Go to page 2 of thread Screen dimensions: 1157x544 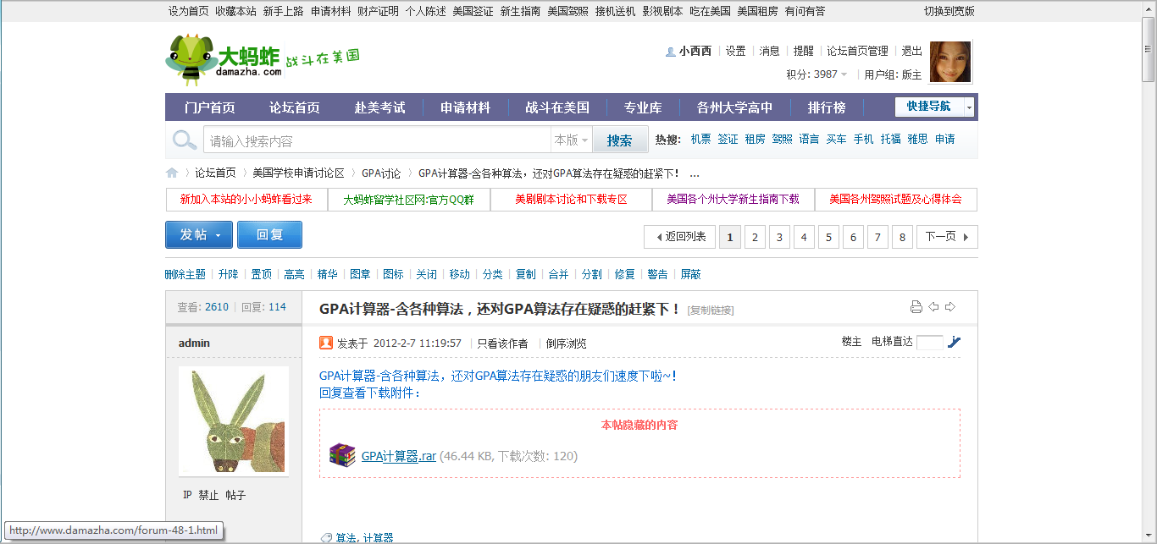(755, 237)
